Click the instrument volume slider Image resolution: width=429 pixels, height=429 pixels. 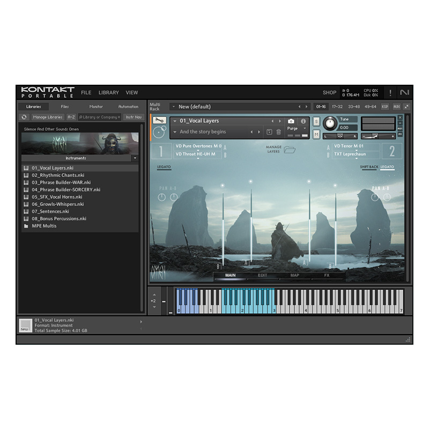coord(378,136)
